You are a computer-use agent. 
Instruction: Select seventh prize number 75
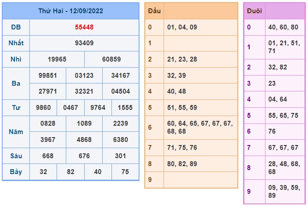pos(125,172)
